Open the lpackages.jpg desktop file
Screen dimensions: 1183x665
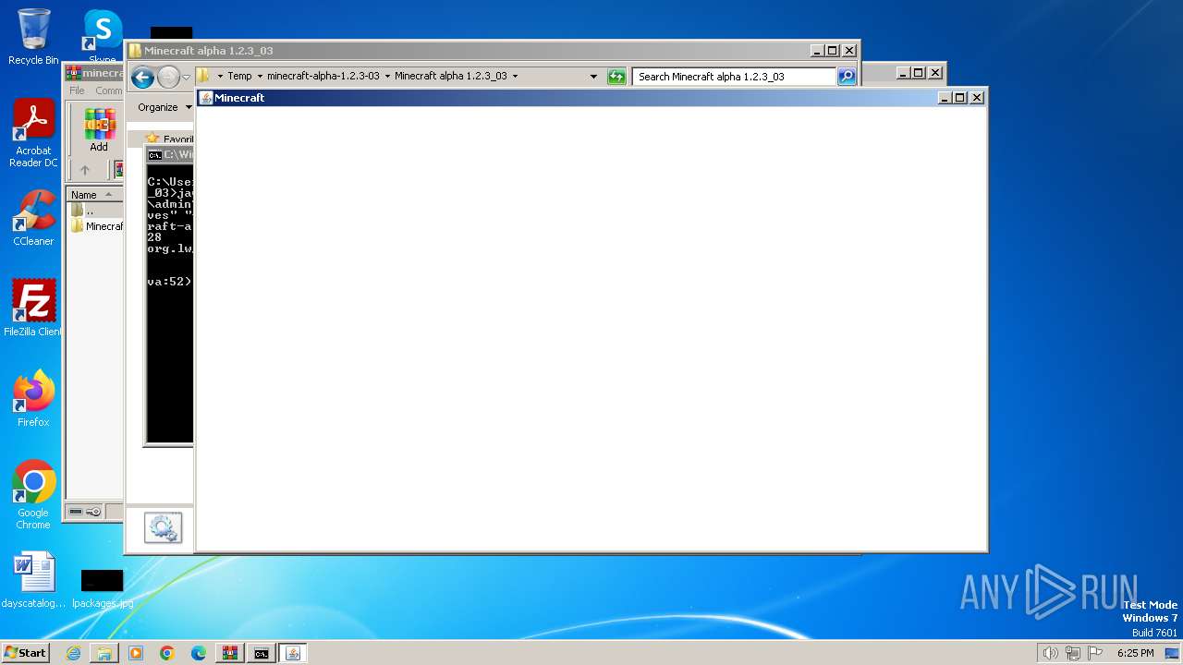tap(102, 589)
